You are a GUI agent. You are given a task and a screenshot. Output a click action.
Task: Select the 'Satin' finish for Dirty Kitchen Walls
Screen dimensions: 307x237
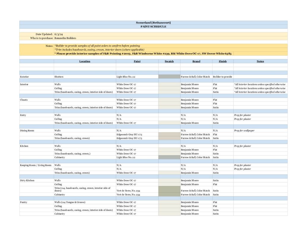(216, 180)
